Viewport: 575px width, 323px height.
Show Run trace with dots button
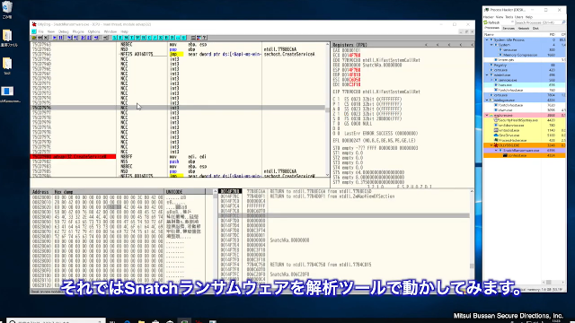[178, 38]
